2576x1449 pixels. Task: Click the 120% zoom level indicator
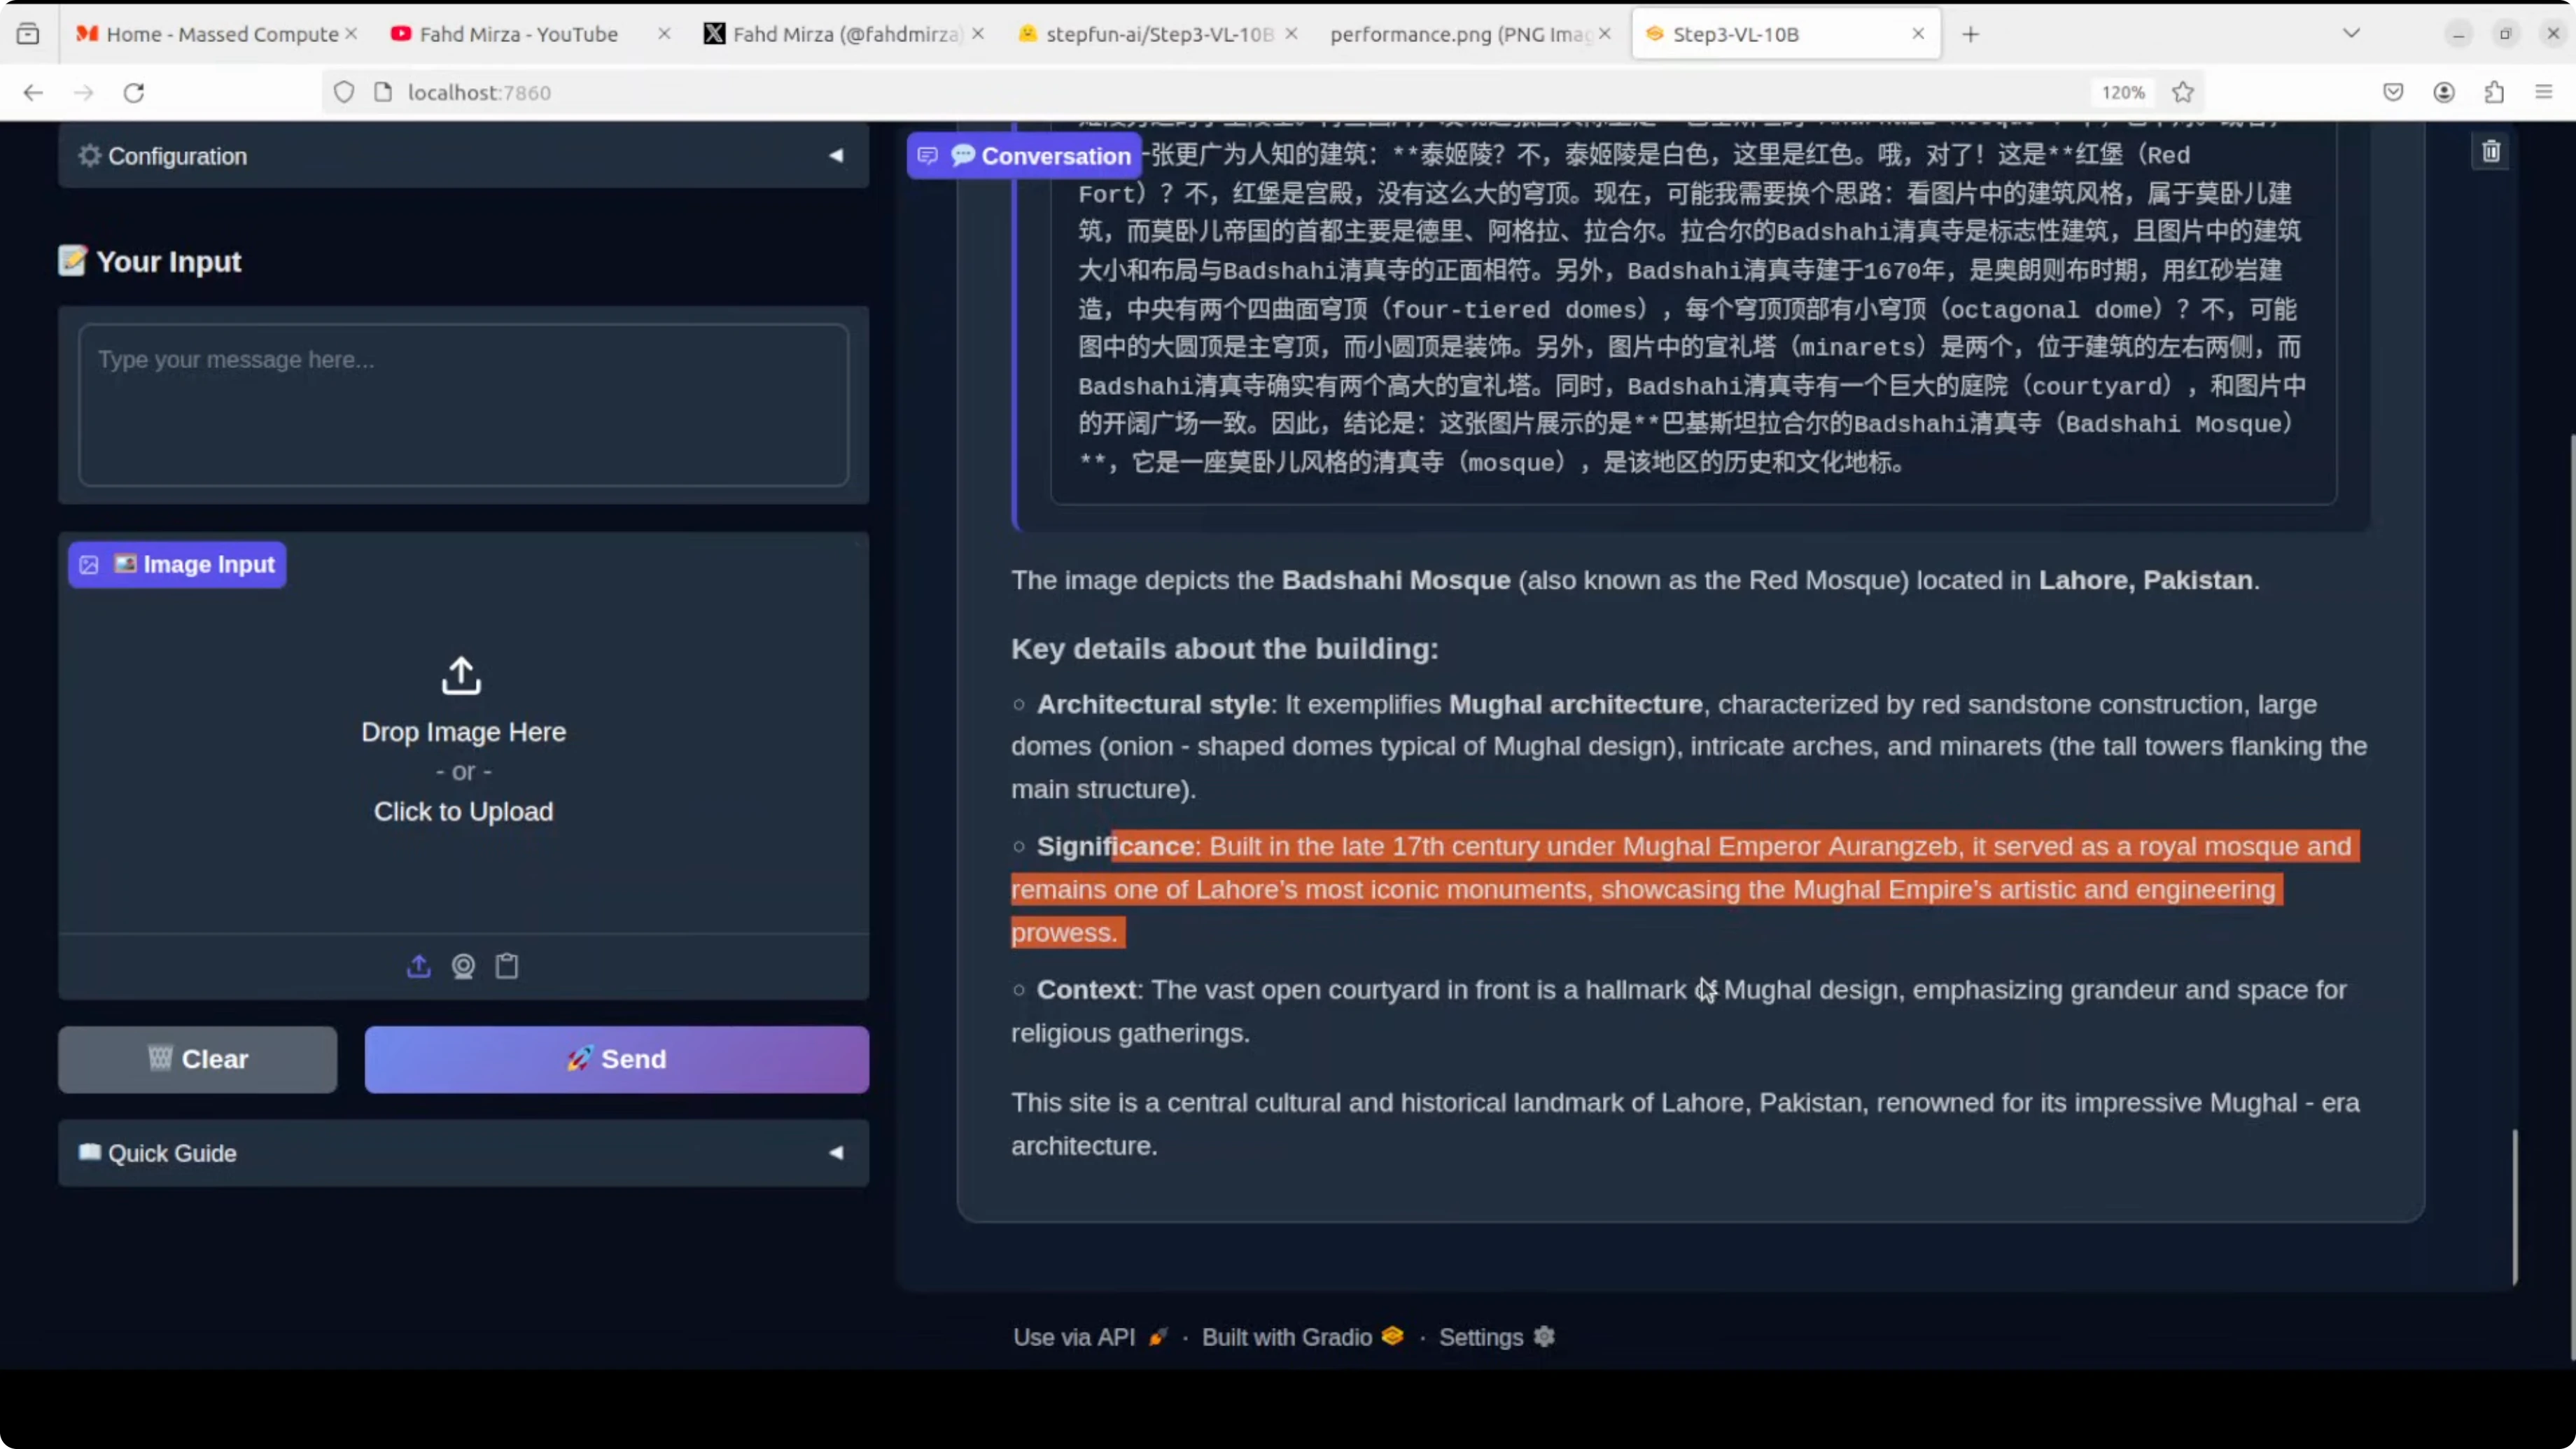coord(2122,92)
